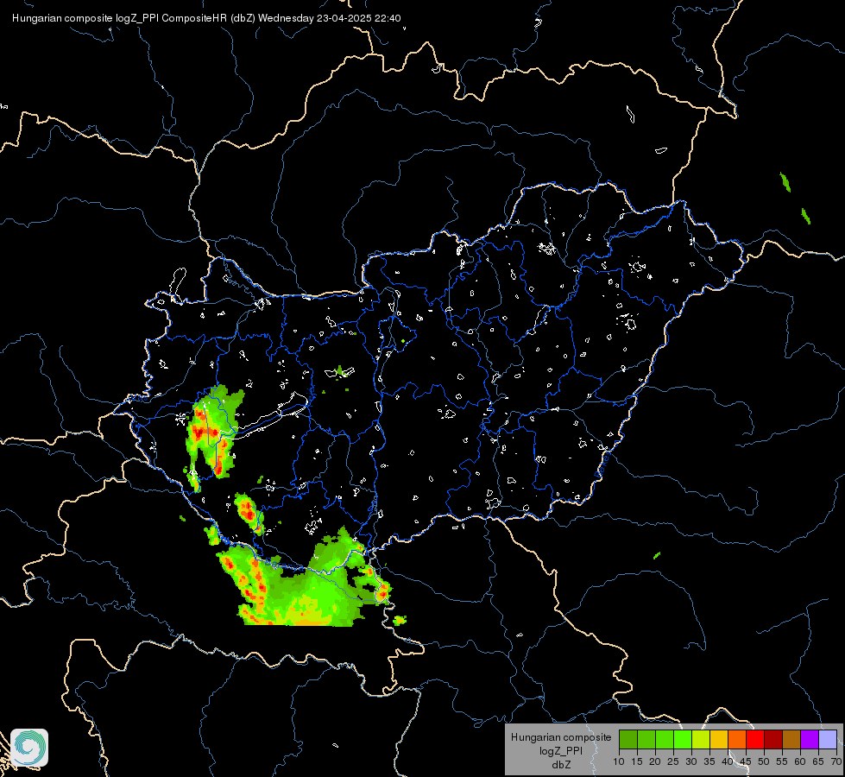Click the legend label 'Hungarian composite'

(x=561, y=737)
